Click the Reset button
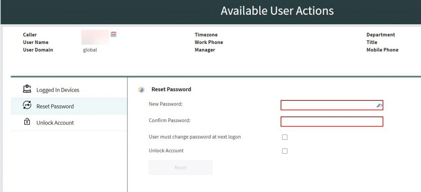The image size is (421, 192). (180, 168)
